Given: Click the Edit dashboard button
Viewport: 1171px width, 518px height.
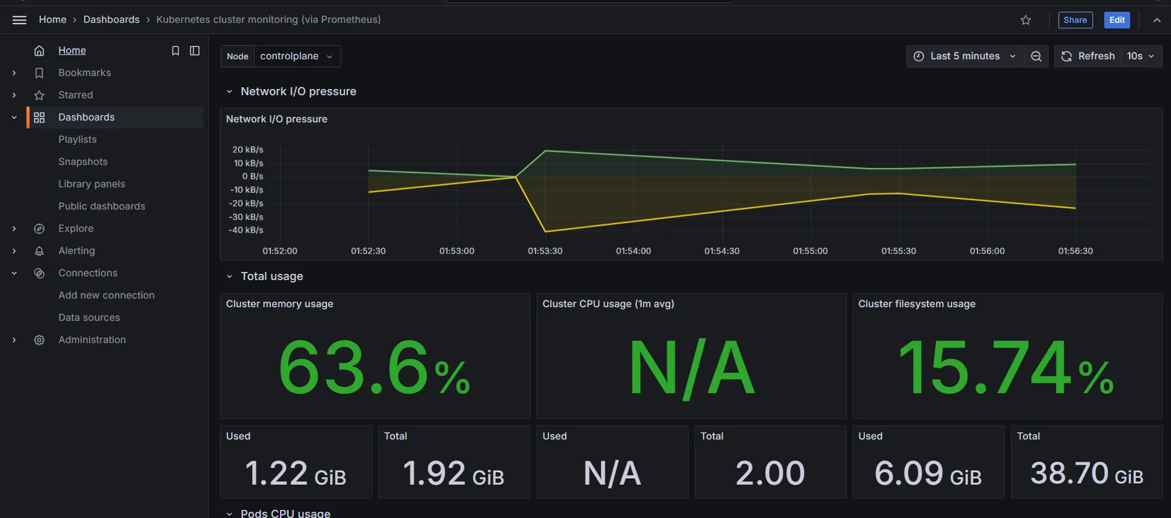Looking at the screenshot, I should click(1117, 20).
